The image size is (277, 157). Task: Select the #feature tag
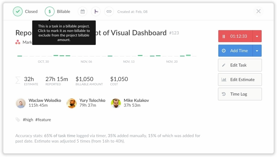click(43, 120)
